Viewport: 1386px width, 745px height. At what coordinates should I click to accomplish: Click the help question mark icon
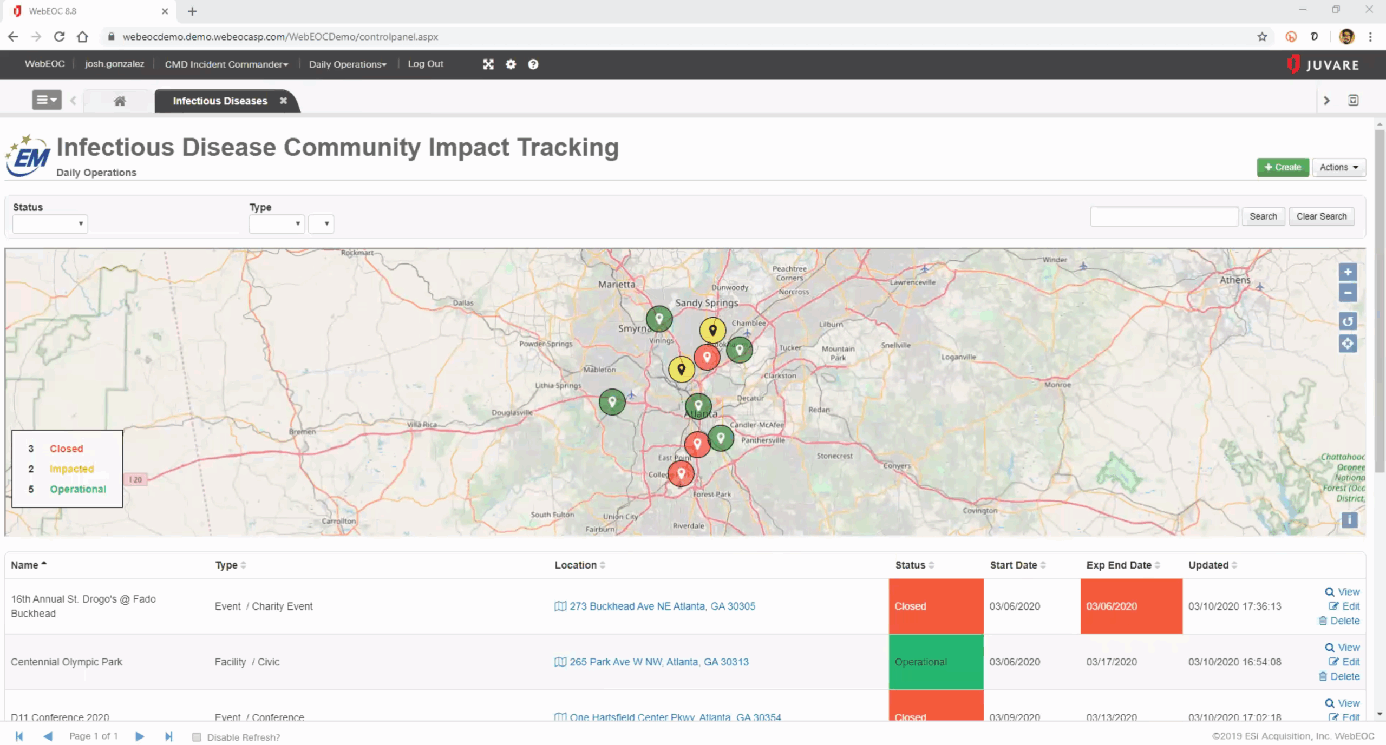click(533, 64)
